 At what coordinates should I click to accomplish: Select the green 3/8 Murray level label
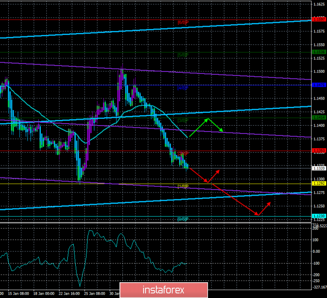coord(183,120)
